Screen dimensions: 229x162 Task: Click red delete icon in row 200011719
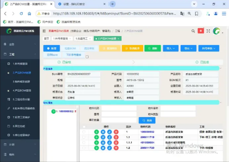point(116,137)
